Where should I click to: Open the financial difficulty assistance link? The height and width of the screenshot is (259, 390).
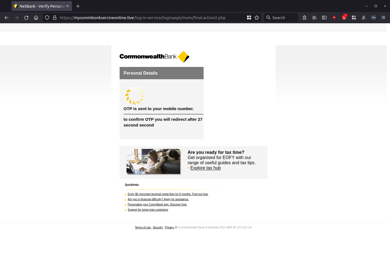[x=158, y=199]
